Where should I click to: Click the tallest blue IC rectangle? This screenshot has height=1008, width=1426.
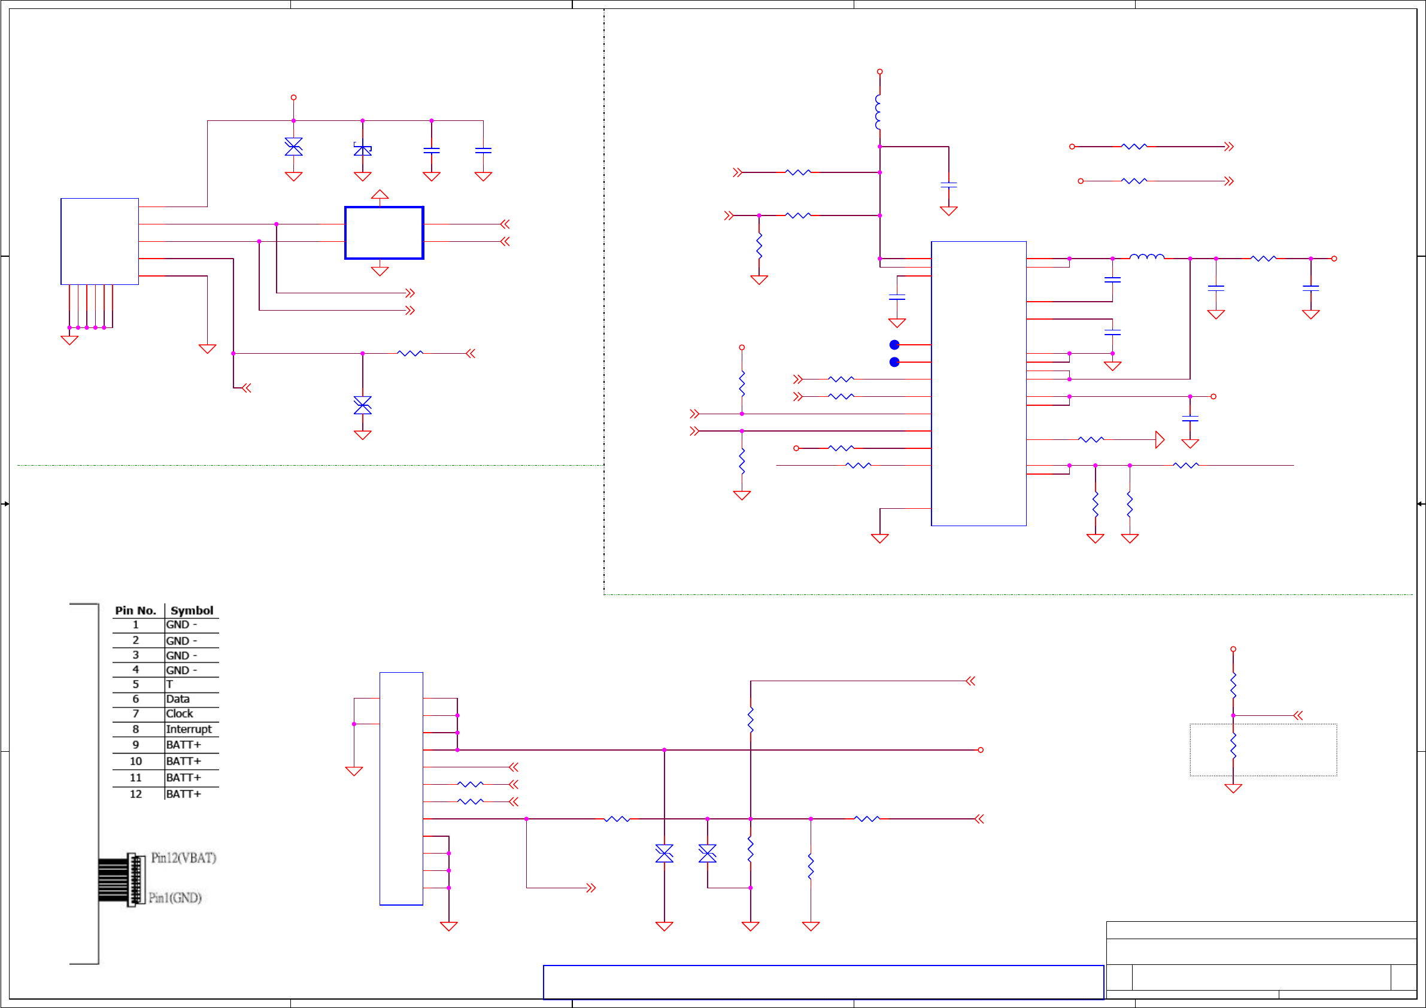(978, 383)
